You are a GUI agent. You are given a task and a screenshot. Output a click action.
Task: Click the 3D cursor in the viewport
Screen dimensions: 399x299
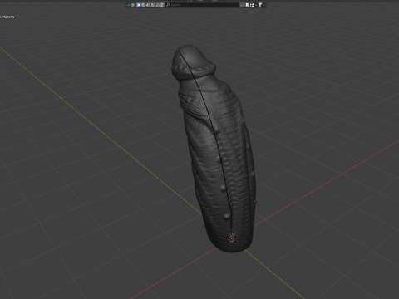pos(232,238)
